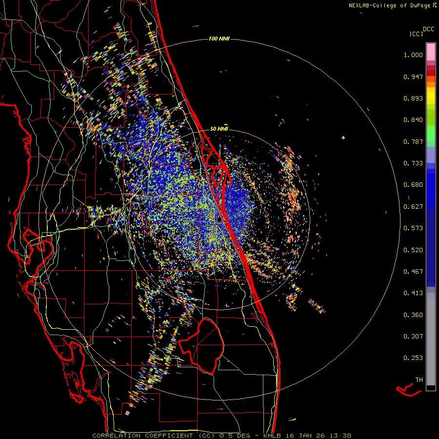Click the DCC product label above scale
The image size is (439, 439).
[428, 29]
